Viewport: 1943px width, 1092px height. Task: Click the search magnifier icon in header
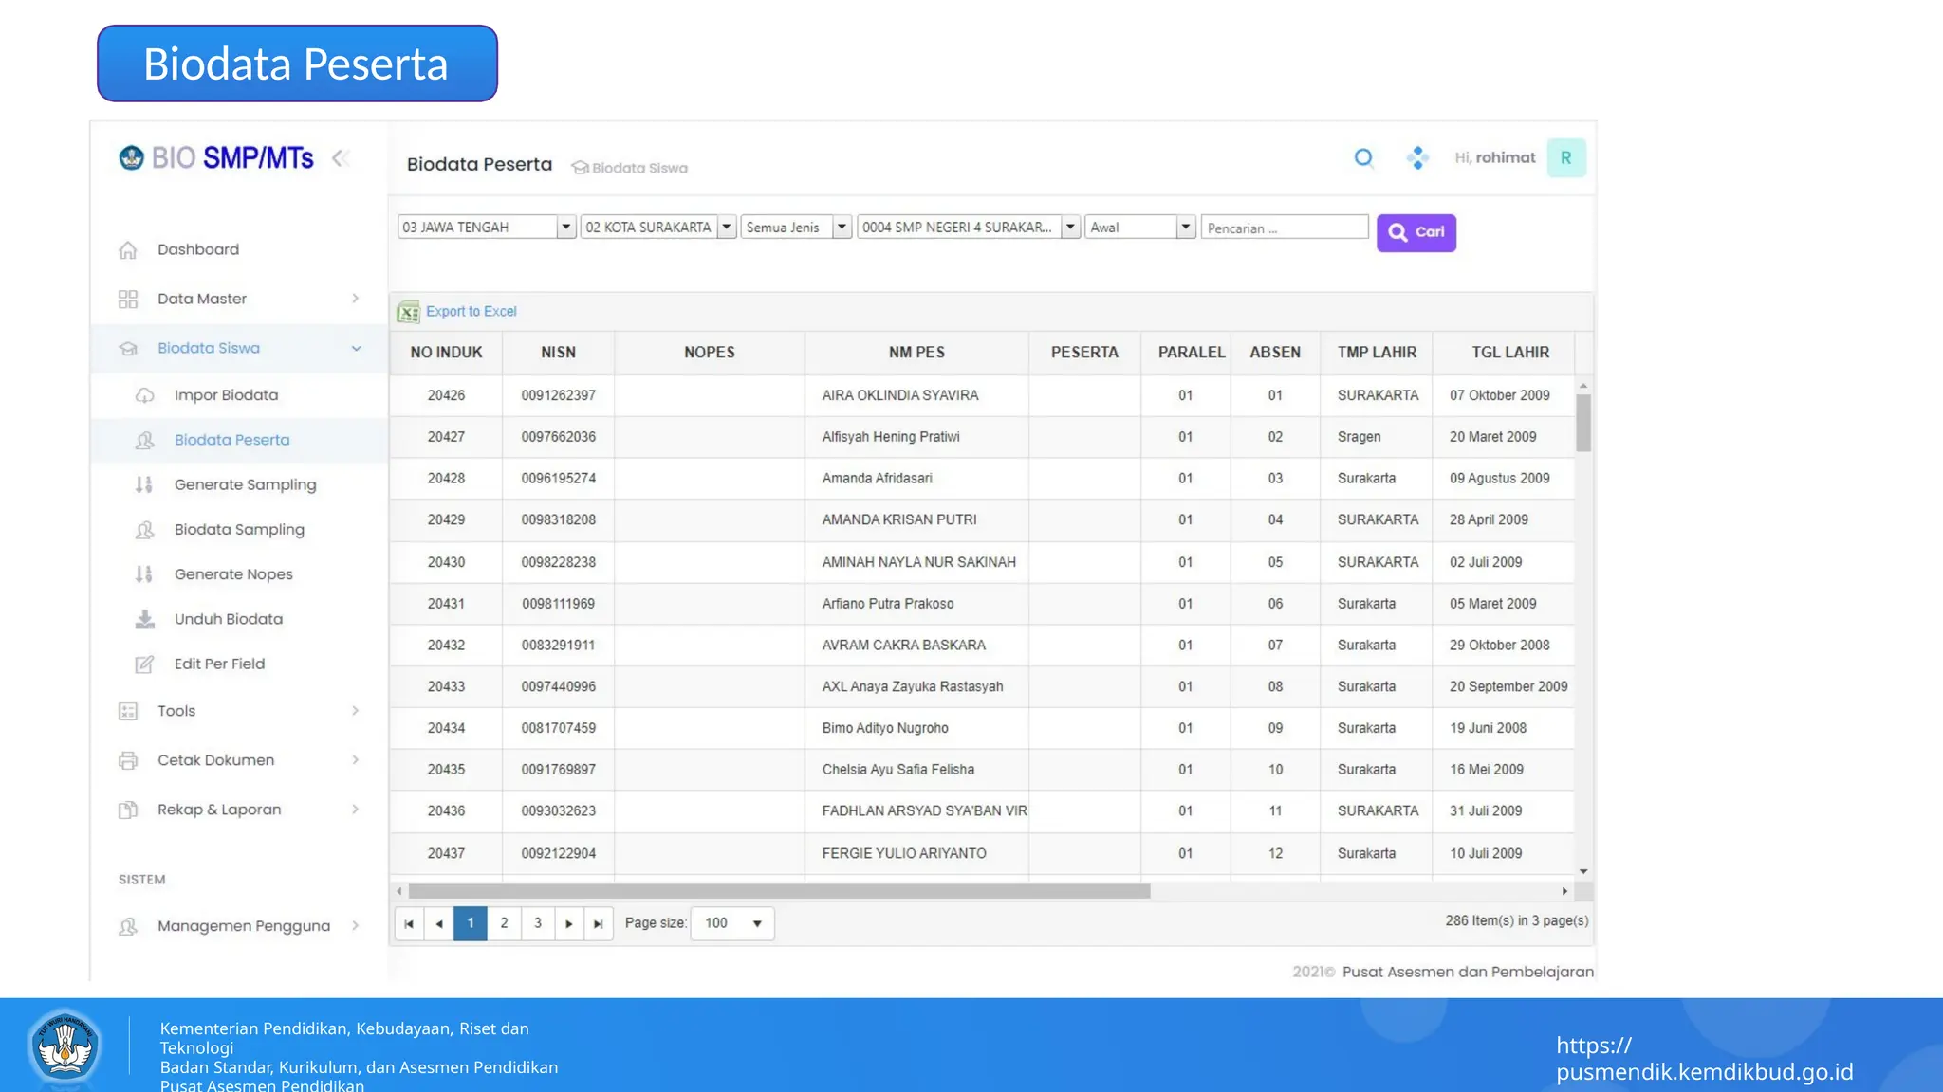tap(1363, 158)
